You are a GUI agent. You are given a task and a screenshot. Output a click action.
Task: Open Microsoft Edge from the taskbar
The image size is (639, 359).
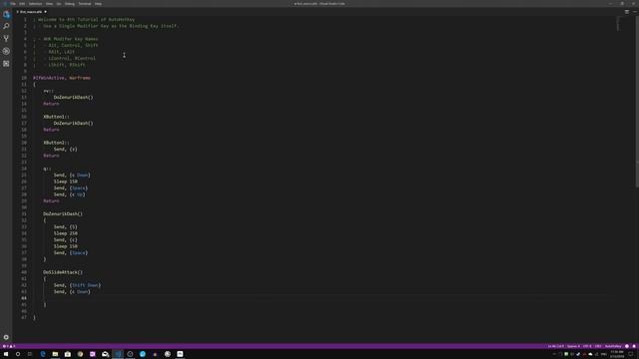[43, 354]
